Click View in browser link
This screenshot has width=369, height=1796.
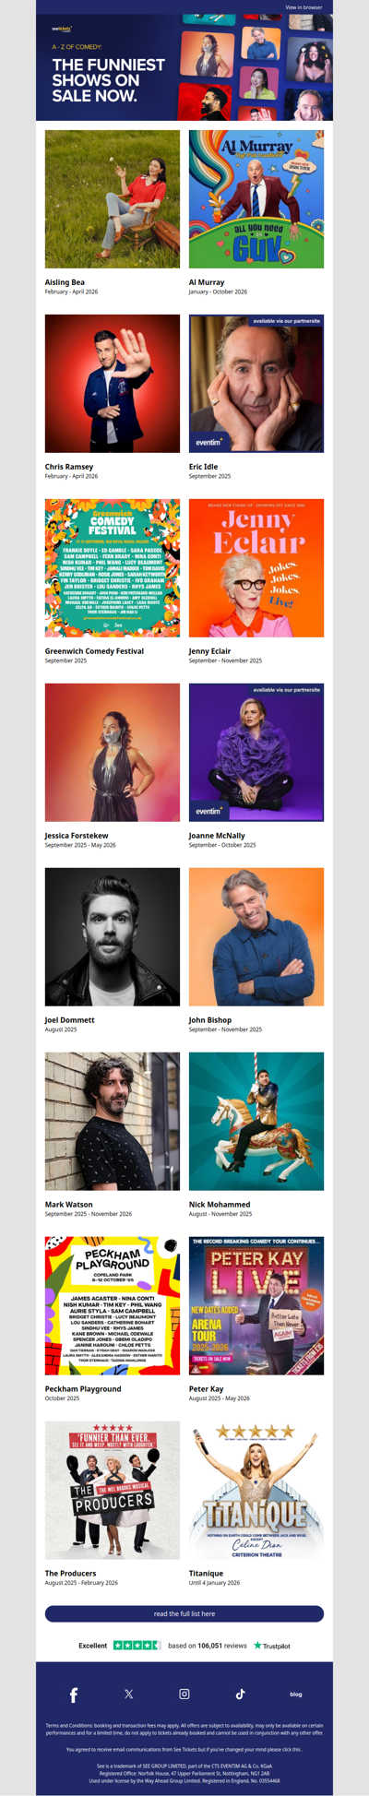click(x=304, y=7)
